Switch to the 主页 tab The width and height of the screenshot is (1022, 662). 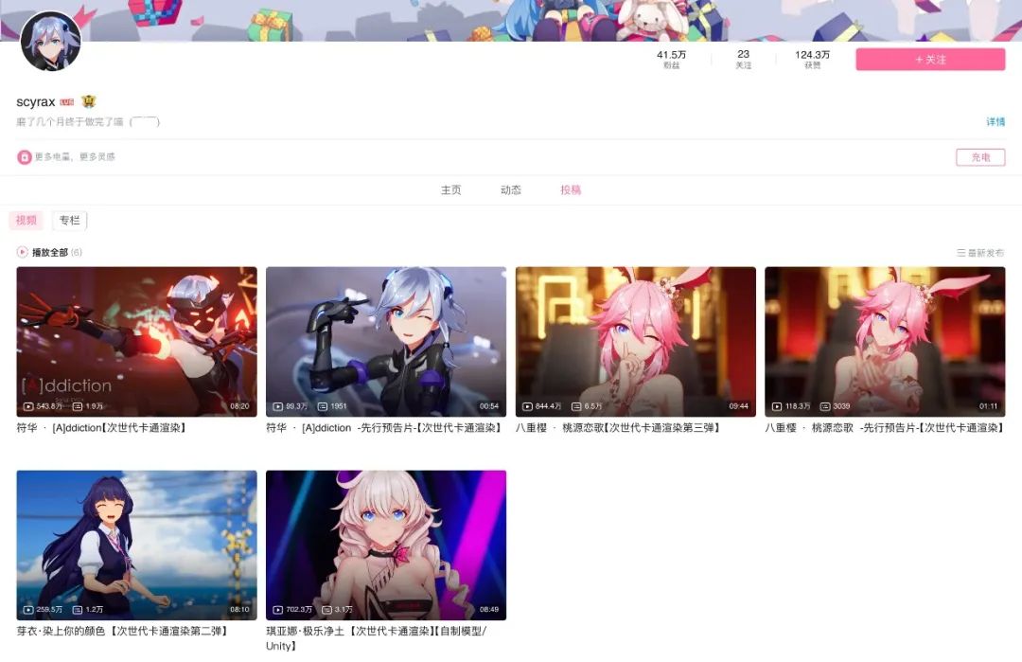coord(451,189)
